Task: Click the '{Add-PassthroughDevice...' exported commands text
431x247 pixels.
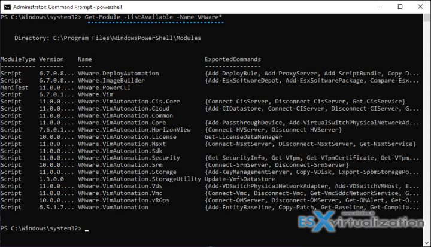Action: coord(312,123)
